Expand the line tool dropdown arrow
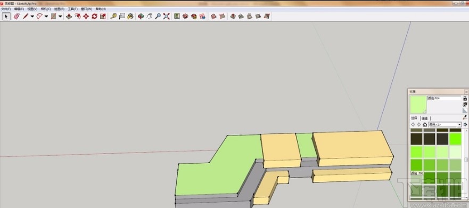This screenshot has height=208, width=469. [x=32, y=17]
